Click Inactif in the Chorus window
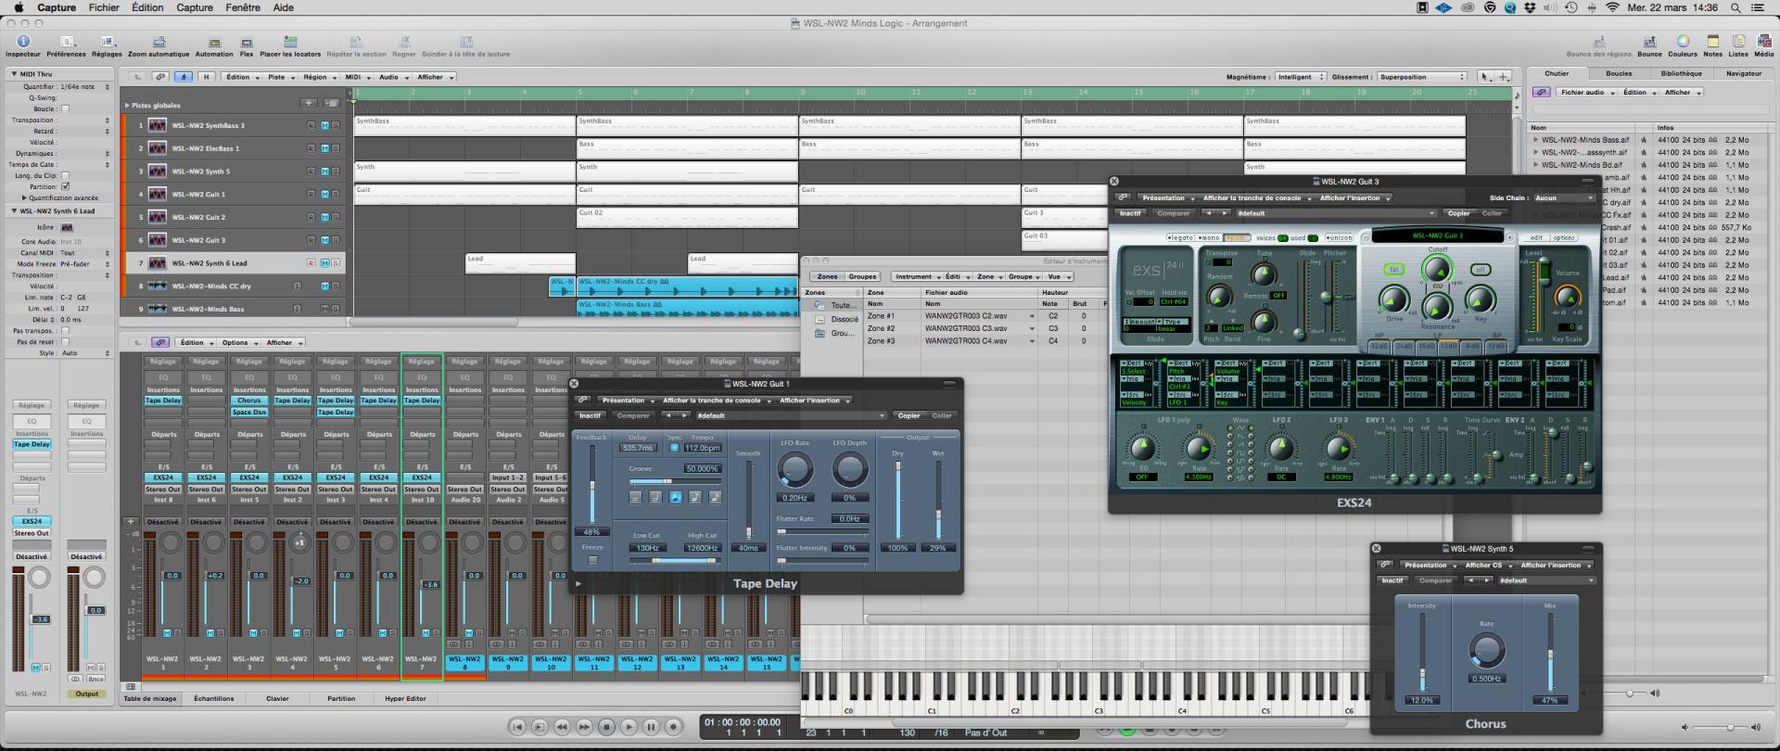 [1392, 580]
